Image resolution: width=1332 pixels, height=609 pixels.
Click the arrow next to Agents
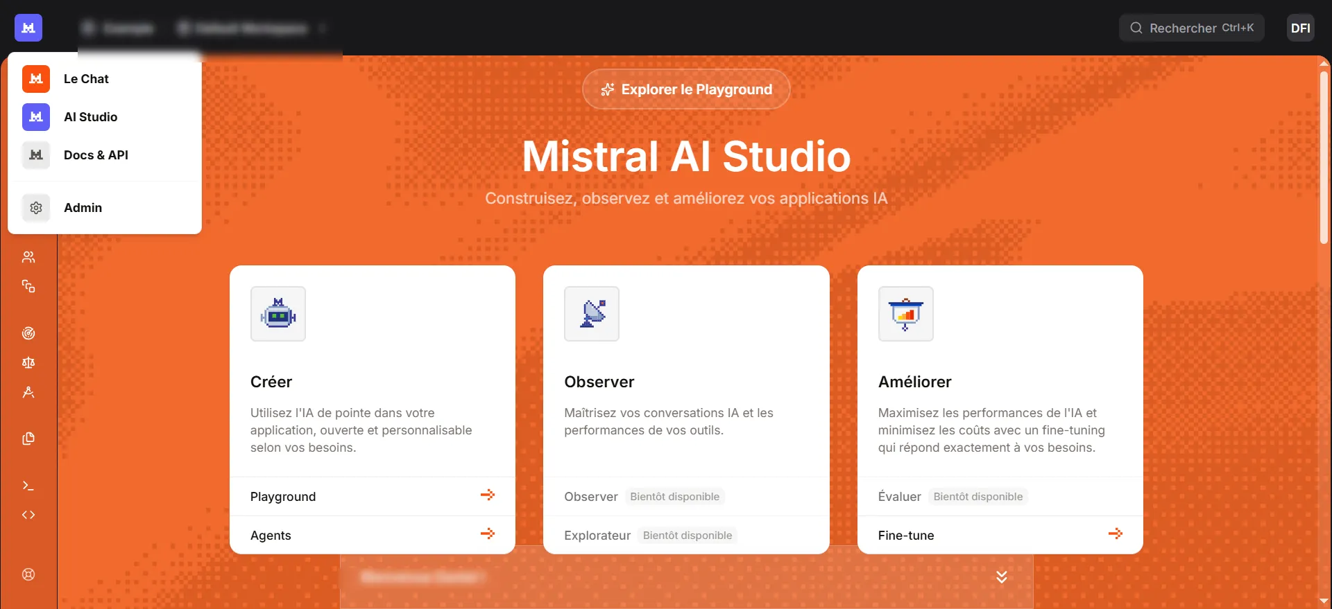click(x=488, y=533)
